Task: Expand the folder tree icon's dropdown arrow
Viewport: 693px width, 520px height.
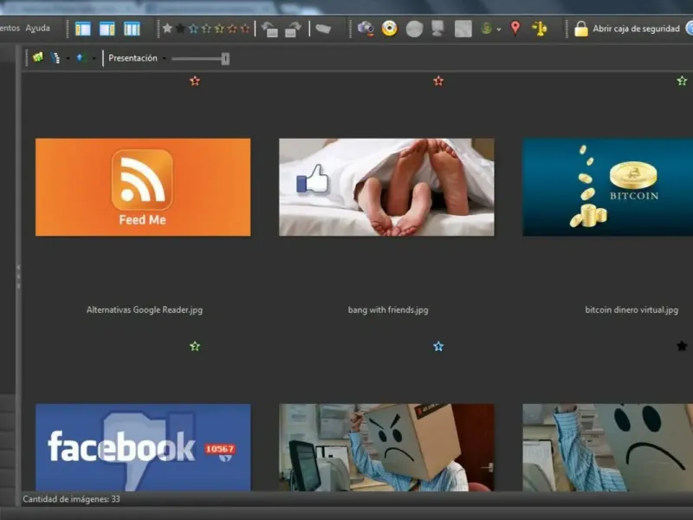Action: point(68,58)
